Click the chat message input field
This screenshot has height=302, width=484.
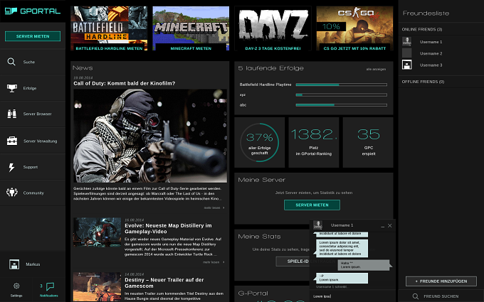point(352,296)
